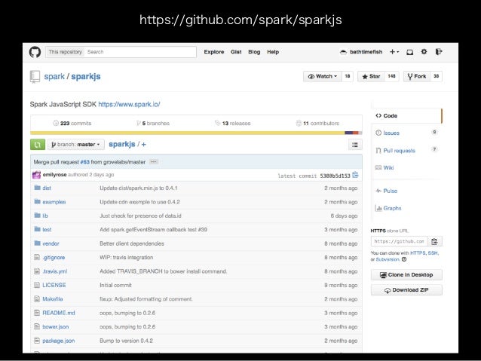Fork the sparkjs repository
This screenshot has width=481, height=361.
pyautogui.click(x=417, y=76)
